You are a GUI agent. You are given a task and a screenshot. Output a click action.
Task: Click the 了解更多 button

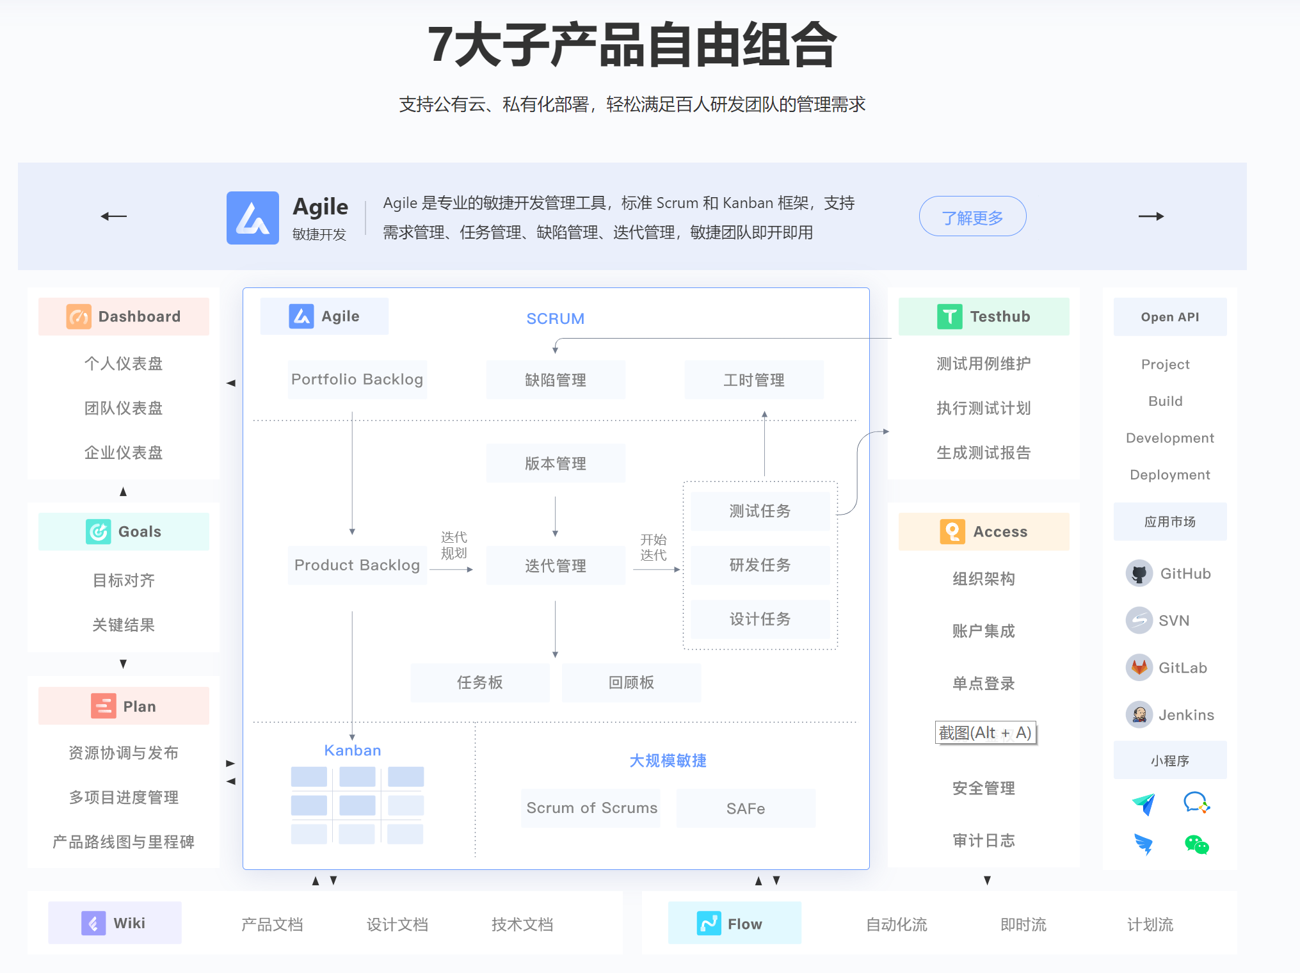972,216
